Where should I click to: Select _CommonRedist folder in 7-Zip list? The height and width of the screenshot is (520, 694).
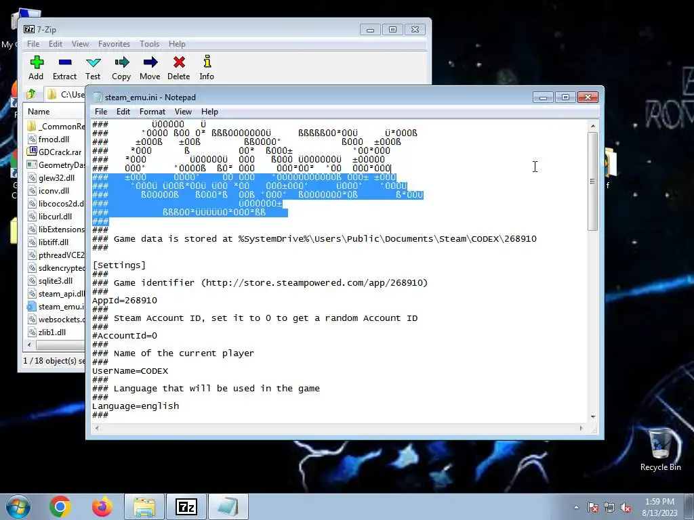click(x=56, y=127)
